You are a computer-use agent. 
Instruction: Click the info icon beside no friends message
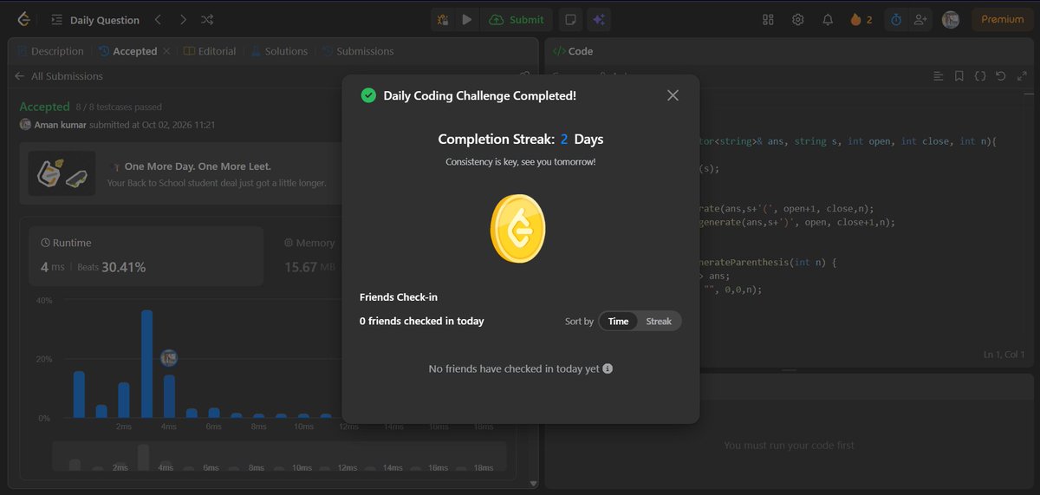(x=608, y=368)
